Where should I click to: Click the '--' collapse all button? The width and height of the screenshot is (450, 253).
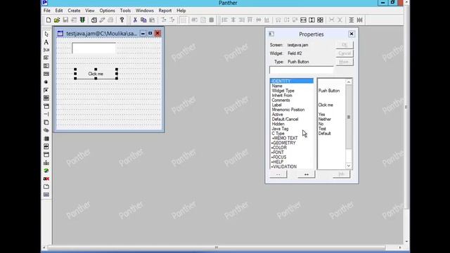[278, 174]
